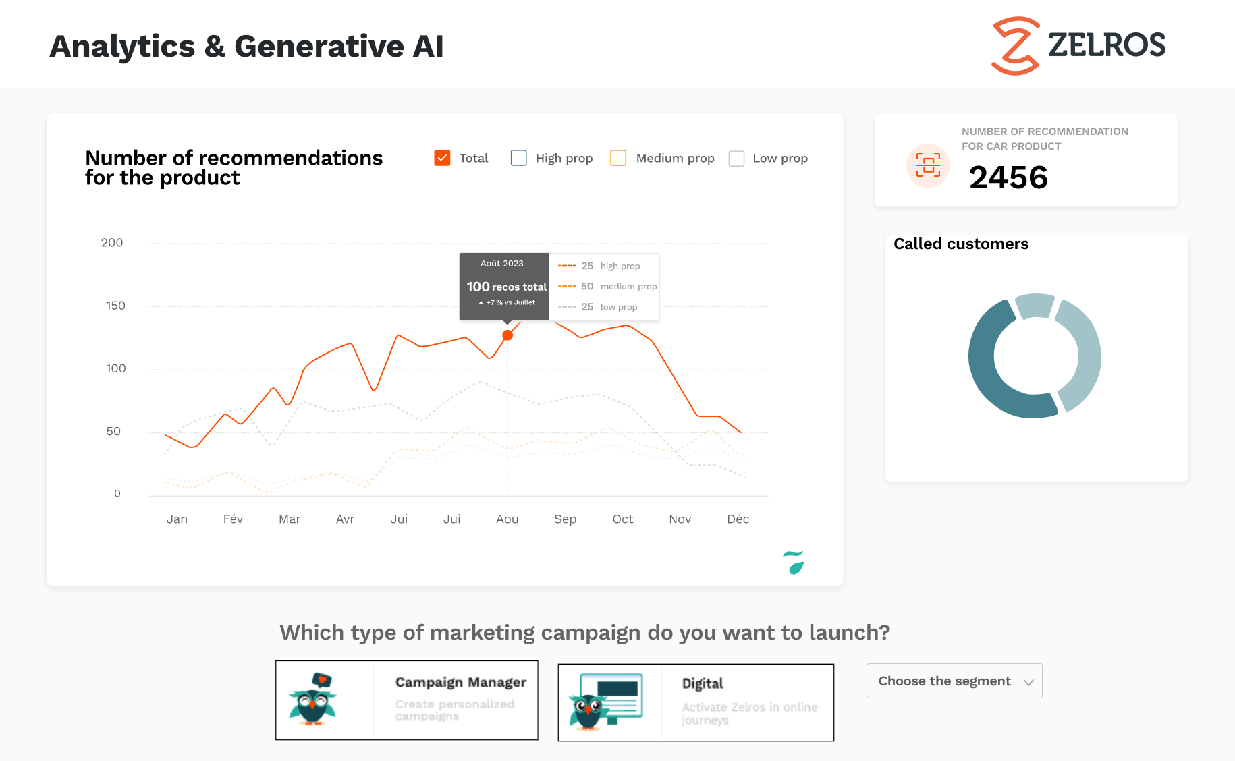This screenshot has width=1235, height=761.
Task: Open the Choose the segment dropdown
Action: point(954,681)
